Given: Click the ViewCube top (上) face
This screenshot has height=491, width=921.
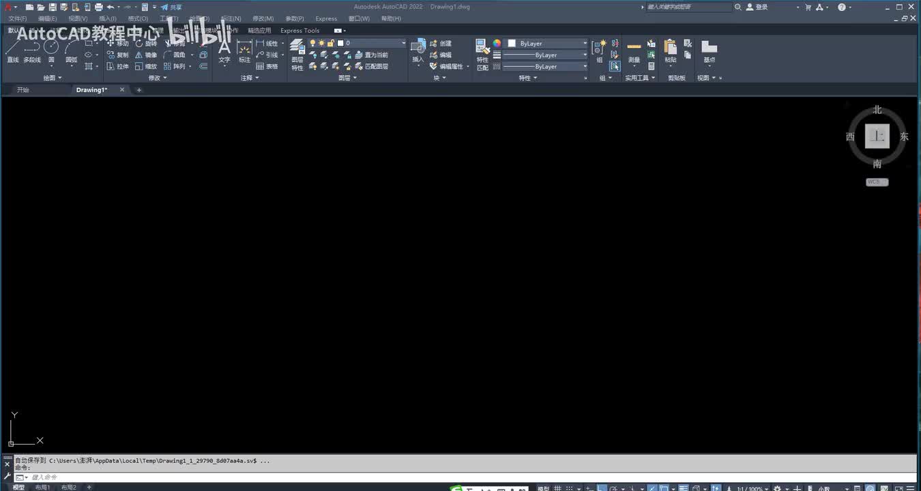Looking at the screenshot, I should (877, 136).
